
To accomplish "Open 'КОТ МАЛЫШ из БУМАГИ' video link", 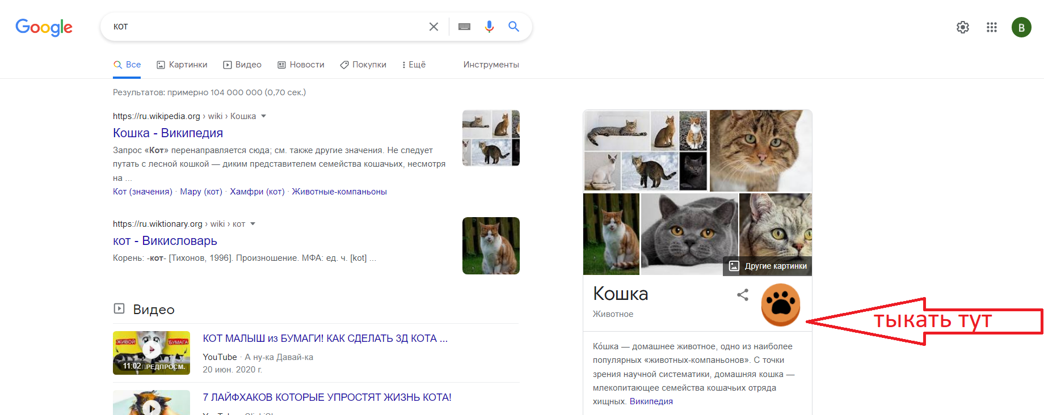I will [x=325, y=338].
